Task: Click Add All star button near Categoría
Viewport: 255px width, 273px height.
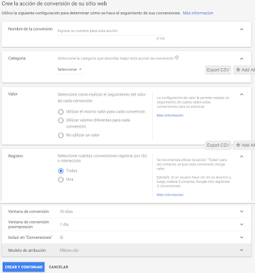Action: tap(244, 70)
